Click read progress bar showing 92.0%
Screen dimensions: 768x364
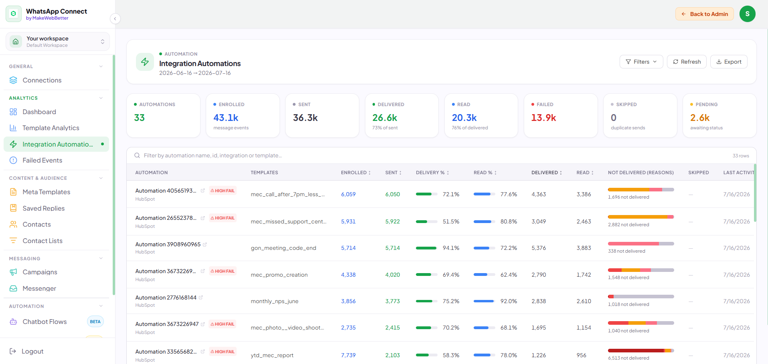coord(484,301)
